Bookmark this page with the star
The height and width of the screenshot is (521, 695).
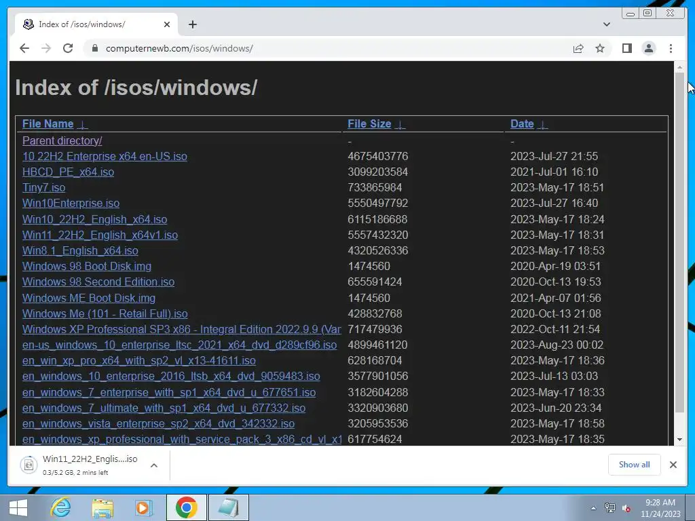tap(600, 48)
